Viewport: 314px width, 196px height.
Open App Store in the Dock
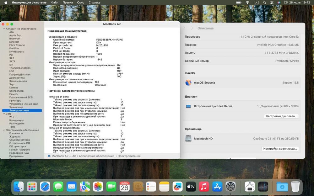coord(217,187)
